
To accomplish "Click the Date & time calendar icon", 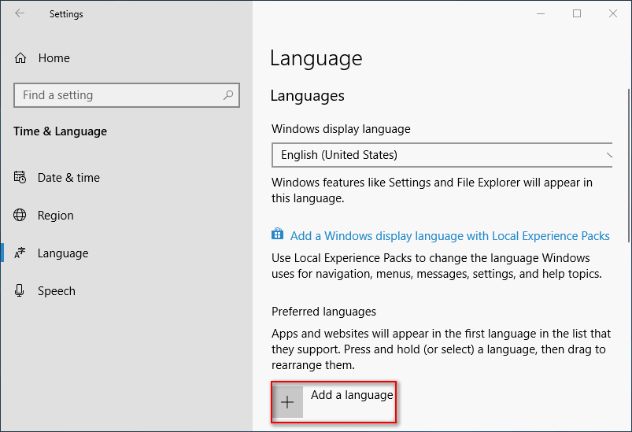I will click(x=20, y=177).
